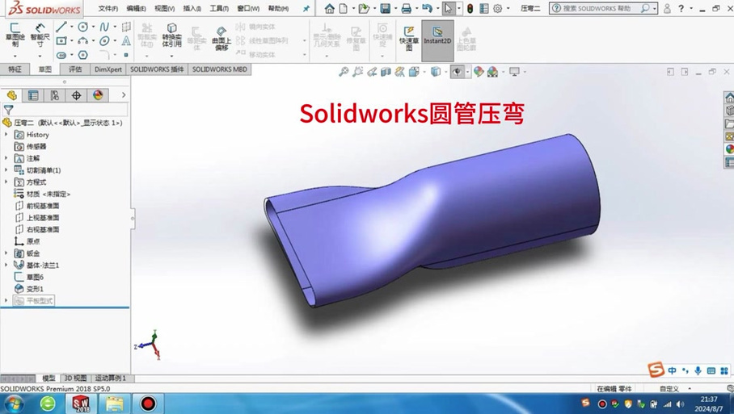Toggle Instant2D mode
Image resolution: width=734 pixels, height=414 pixels.
point(437,40)
